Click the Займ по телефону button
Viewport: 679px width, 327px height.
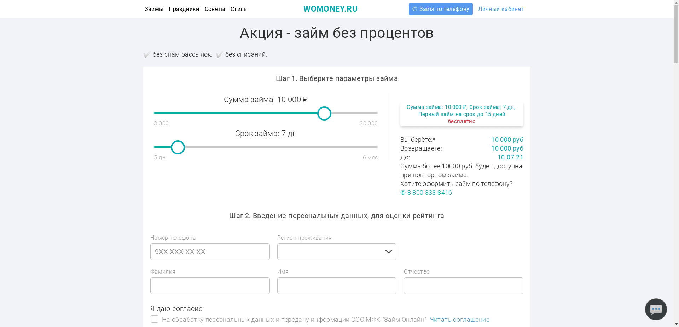coord(441,9)
